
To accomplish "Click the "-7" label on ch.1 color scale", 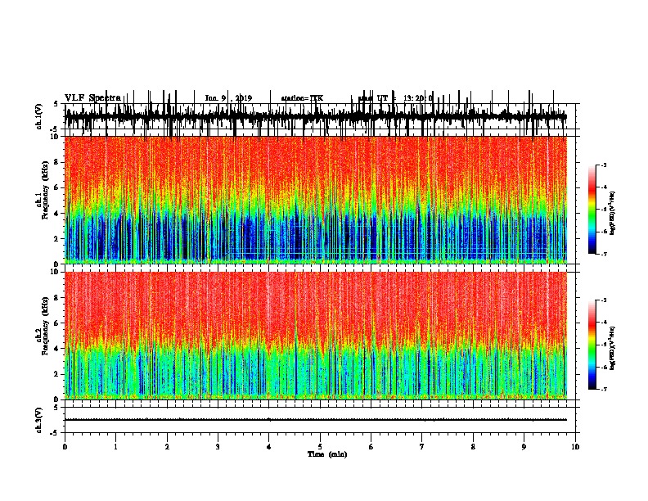I will point(604,255).
